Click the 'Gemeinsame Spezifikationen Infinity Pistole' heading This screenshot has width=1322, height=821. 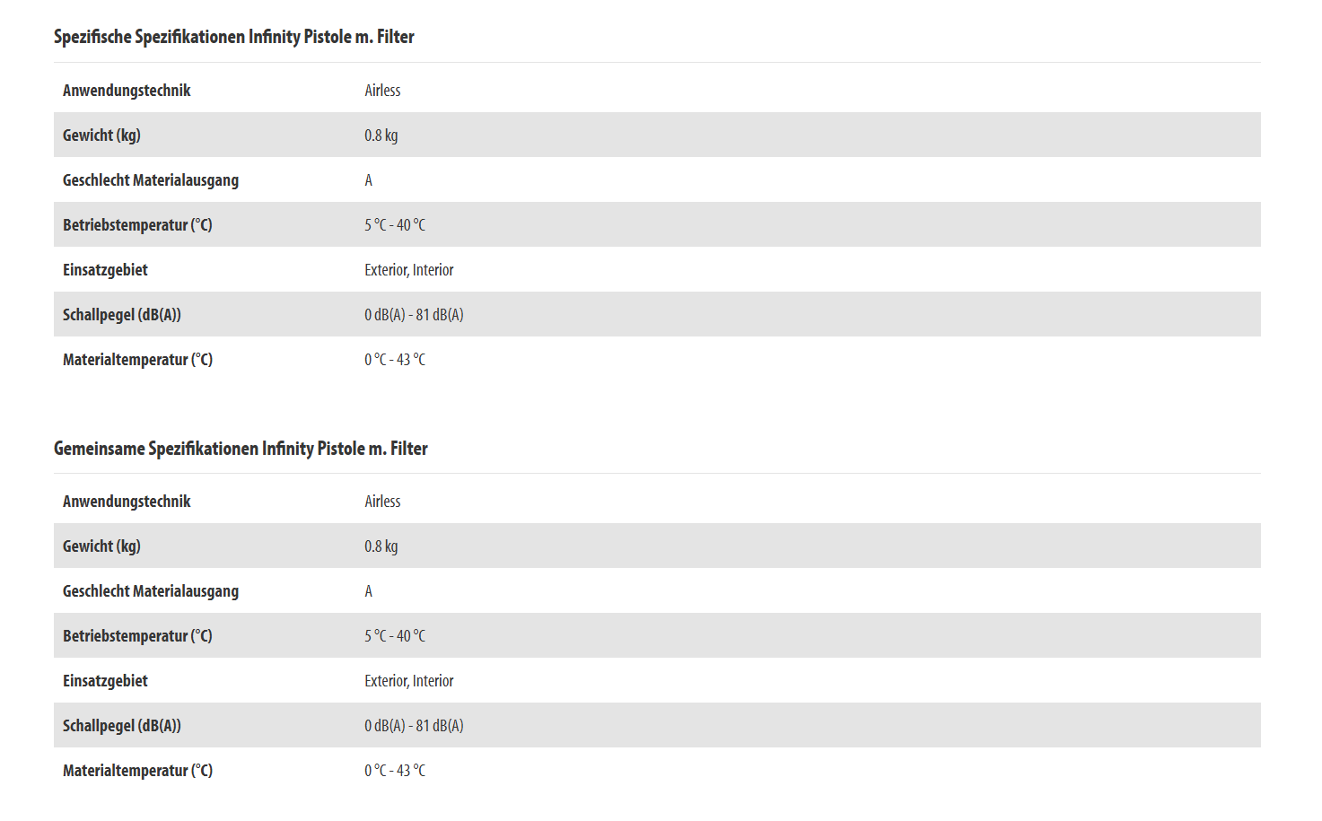tap(241, 448)
